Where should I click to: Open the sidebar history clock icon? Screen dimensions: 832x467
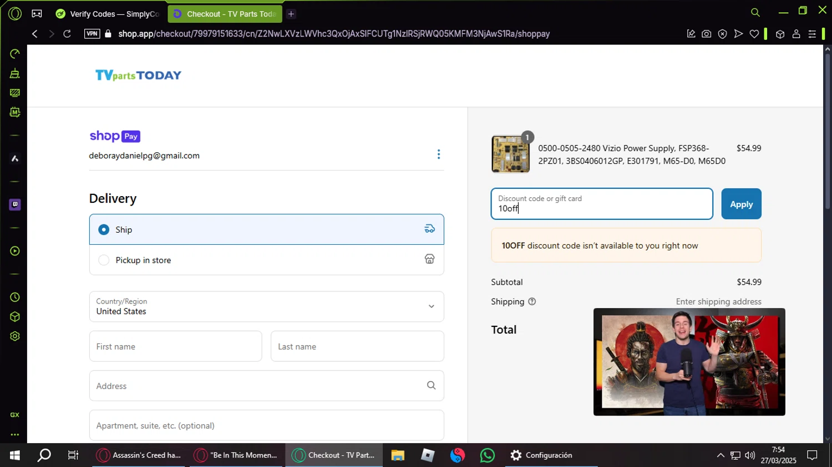pyautogui.click(x=15, y=297)
